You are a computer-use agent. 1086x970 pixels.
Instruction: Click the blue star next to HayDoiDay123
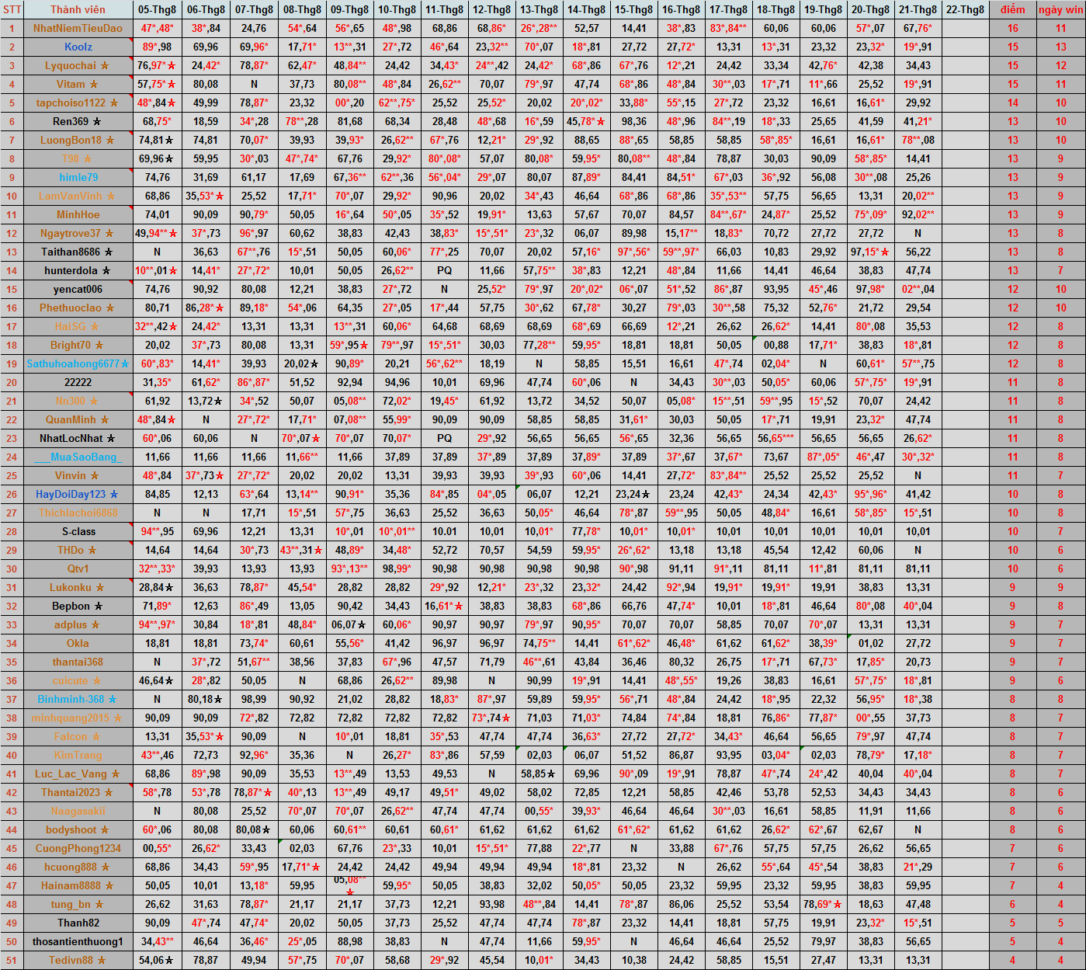pyautogui.click(x=114, y=495)
